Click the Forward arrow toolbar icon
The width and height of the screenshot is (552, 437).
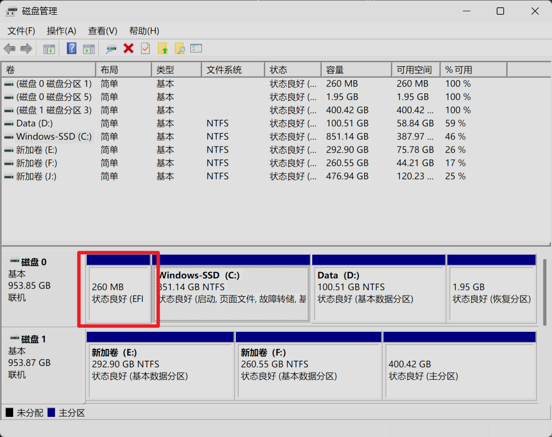[26, 48]
